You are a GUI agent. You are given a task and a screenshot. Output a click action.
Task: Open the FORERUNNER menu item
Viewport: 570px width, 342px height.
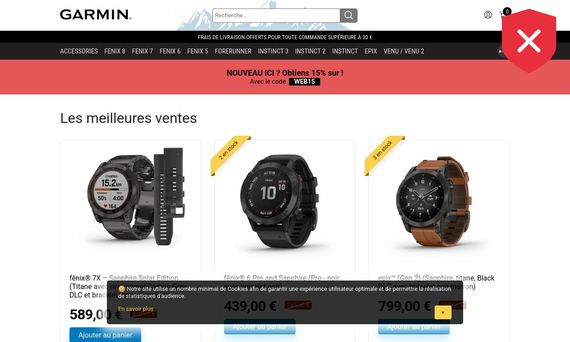click(x=233, y=51)
